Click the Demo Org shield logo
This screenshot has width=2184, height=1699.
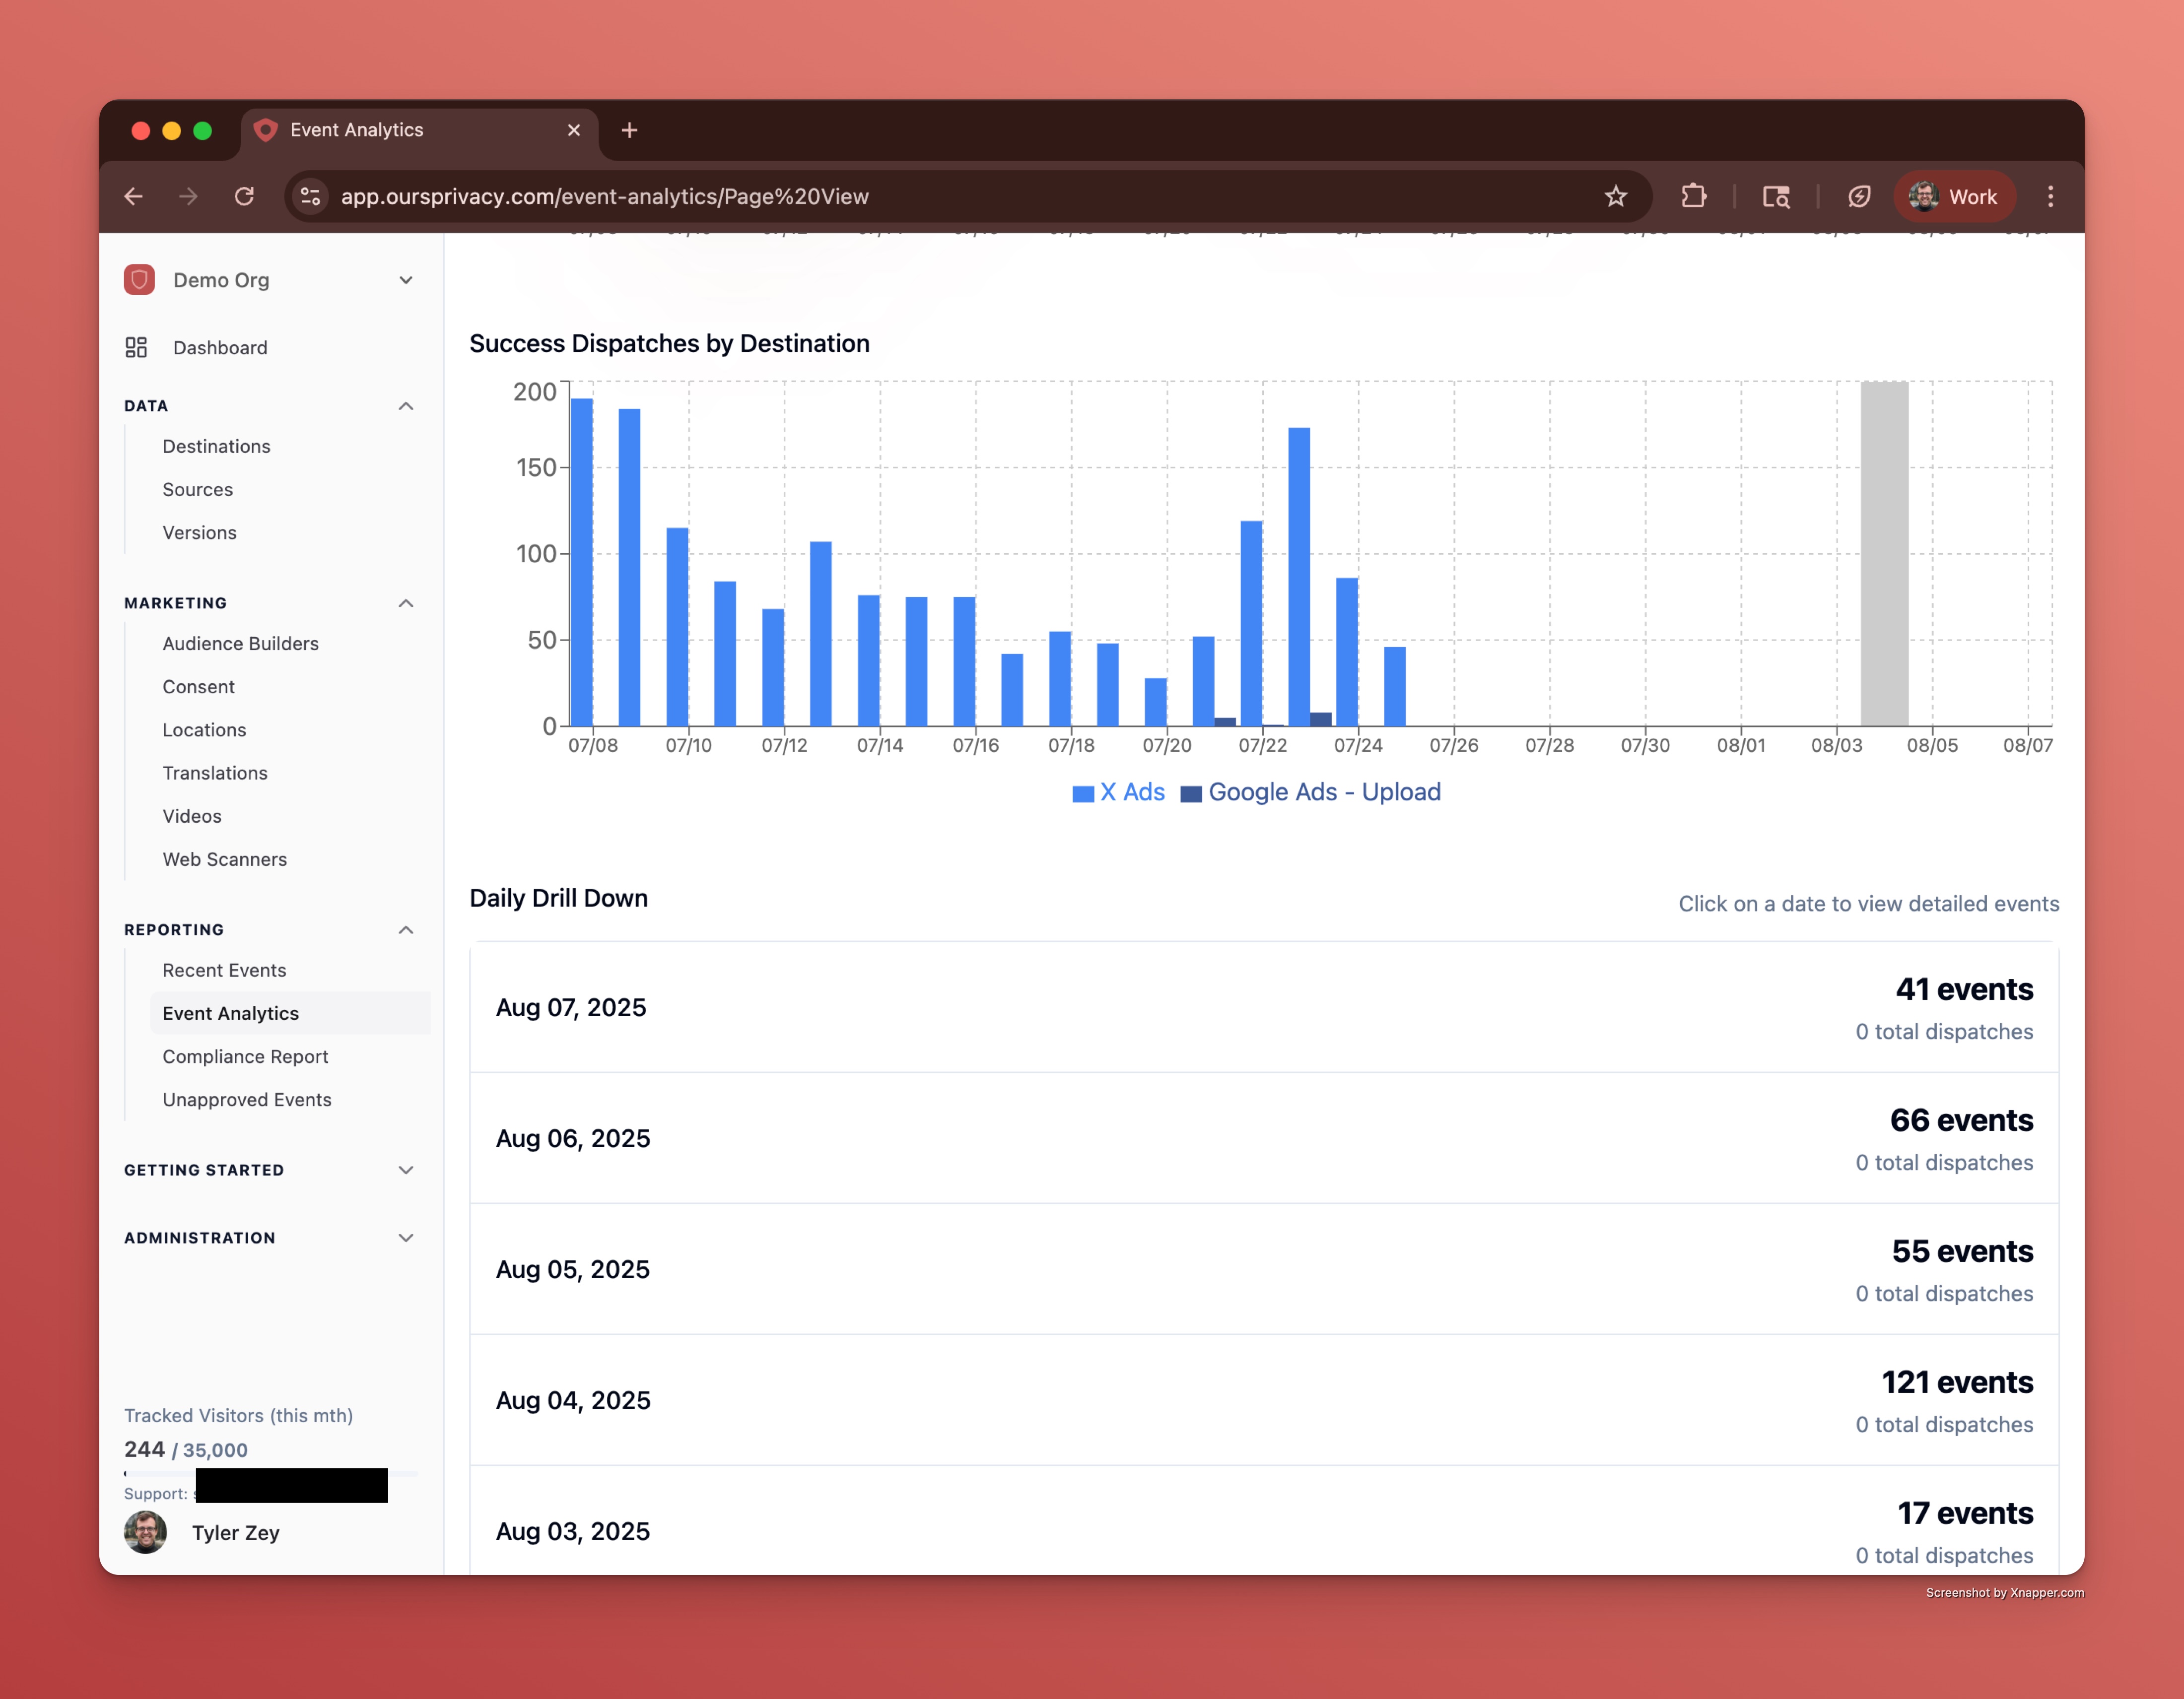(x=139, y=280)
